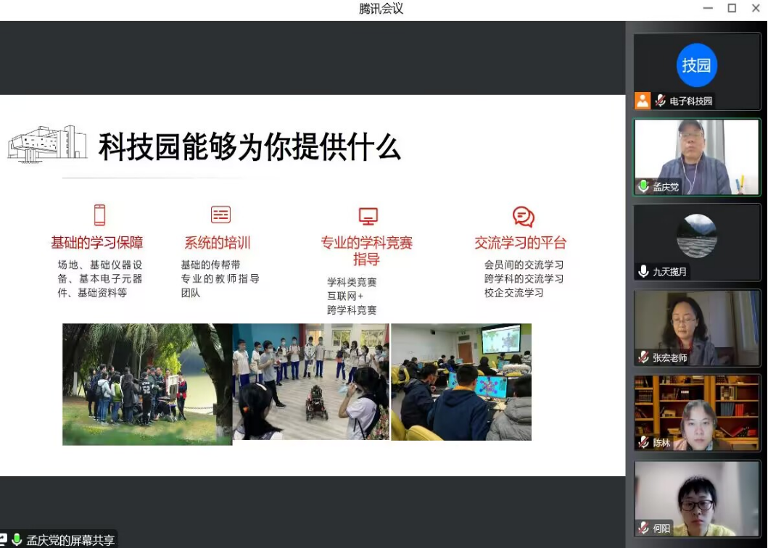Click the orange host icon beside 电子科技园
This screenshot has height=548, width=768.
(643, 101)
